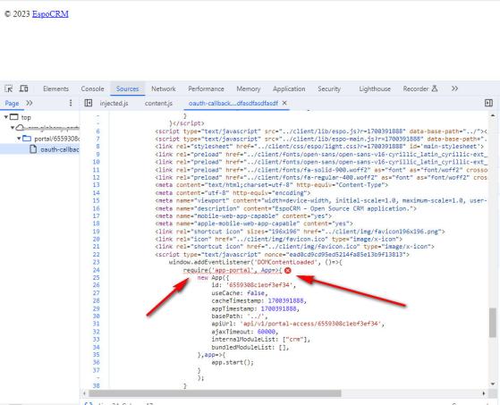
Task: Click the horizontal scrollbar thumb in editor
Action: tap(215, 393)
